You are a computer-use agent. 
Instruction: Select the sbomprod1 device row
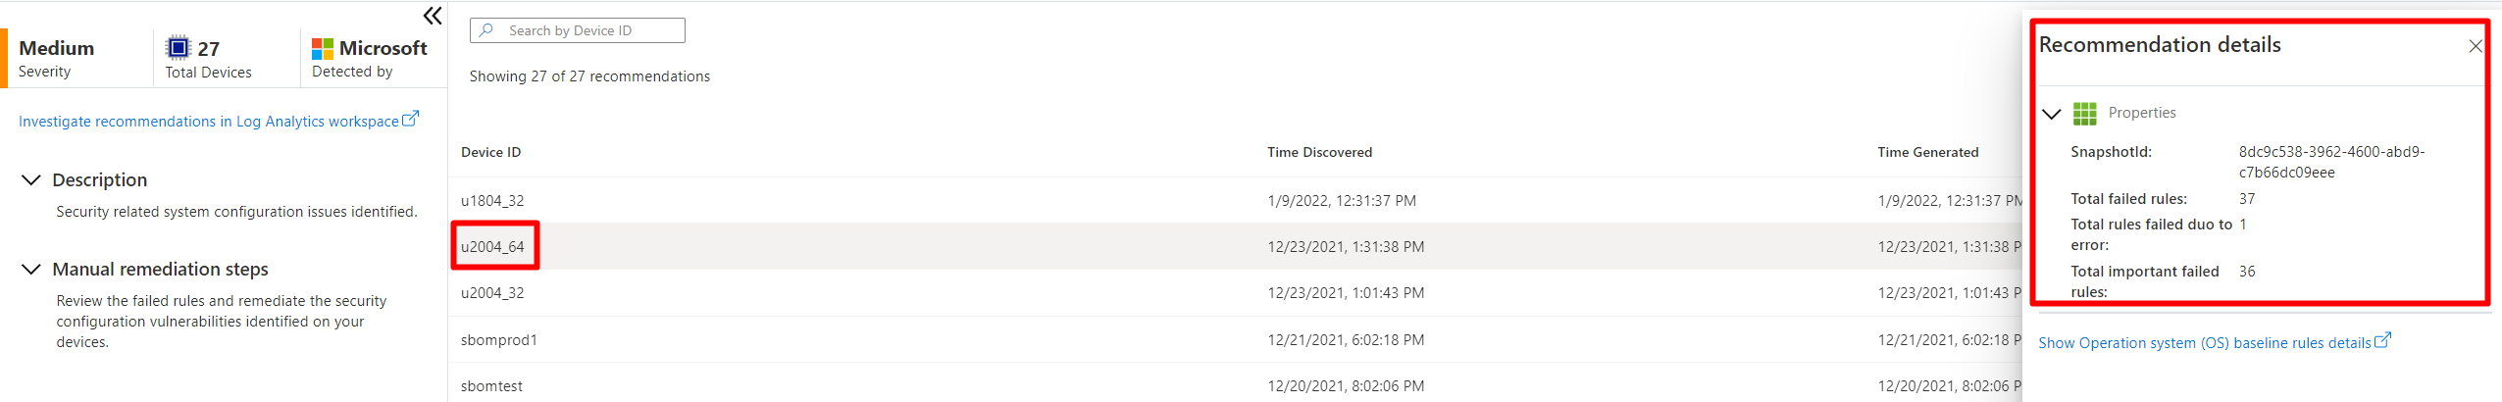(x=1236, y=340)
